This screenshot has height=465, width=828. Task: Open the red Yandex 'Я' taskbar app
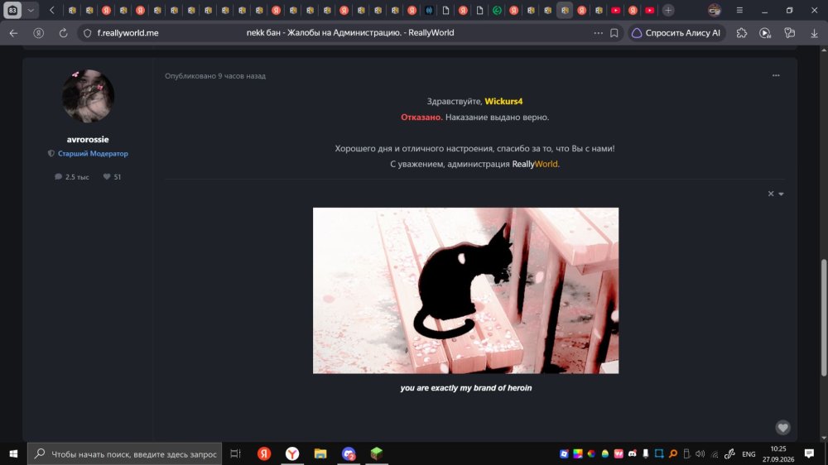click(264, 454)
